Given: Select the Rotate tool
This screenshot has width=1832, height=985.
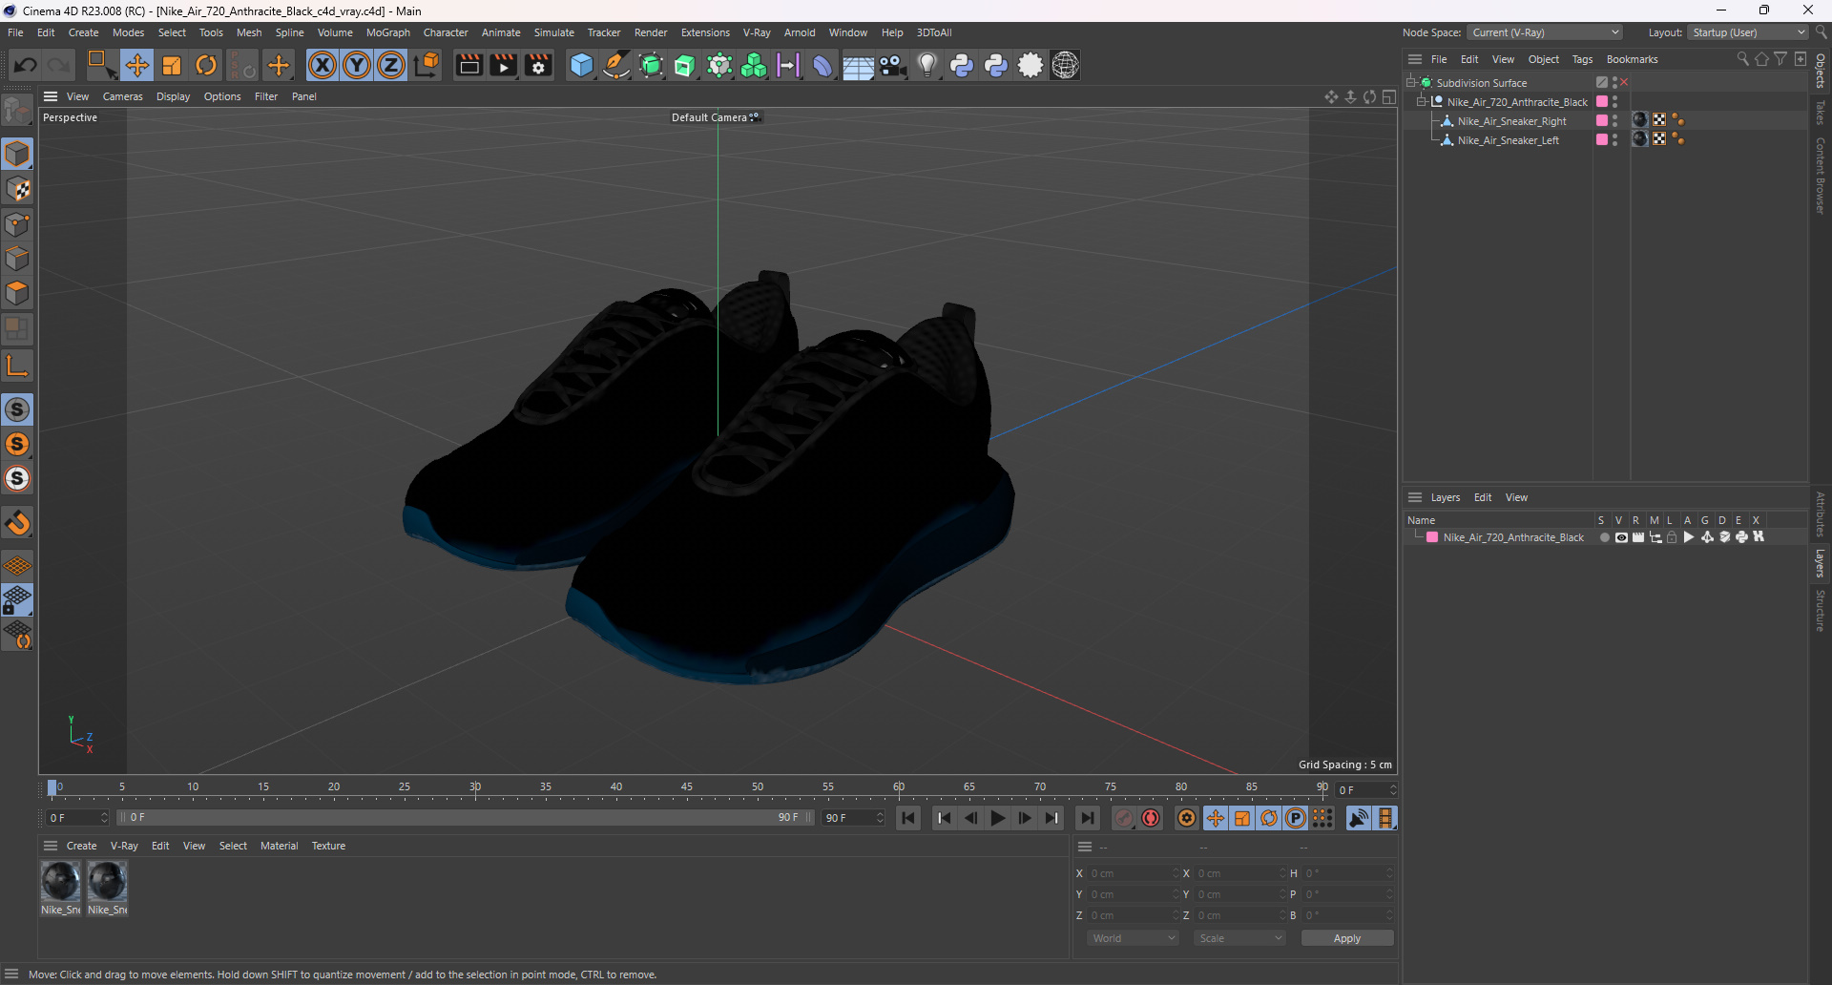Looking at the screenshot, I should tap(206, 65).
